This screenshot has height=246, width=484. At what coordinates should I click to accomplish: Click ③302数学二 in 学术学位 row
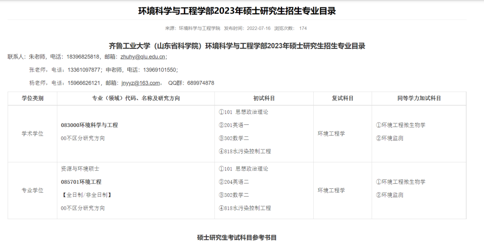[x=233, y=138]
